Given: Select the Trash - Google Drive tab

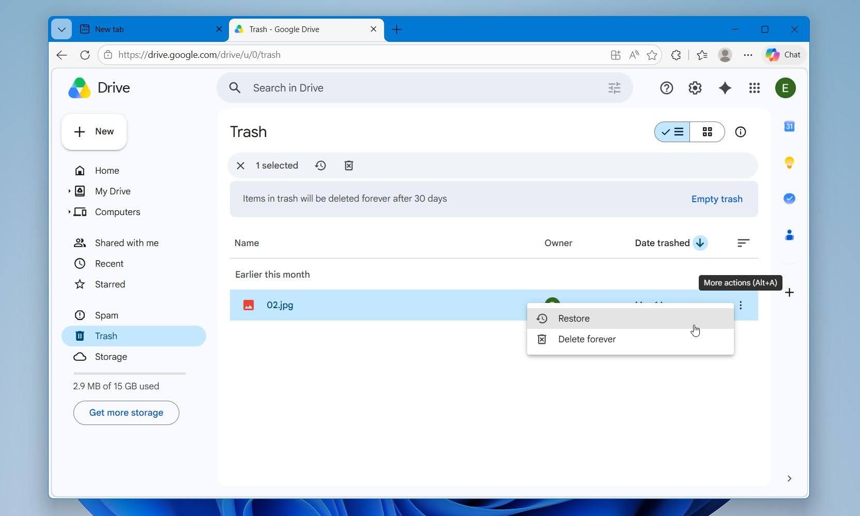Looking at the screenshot, I should pos(305,29).
